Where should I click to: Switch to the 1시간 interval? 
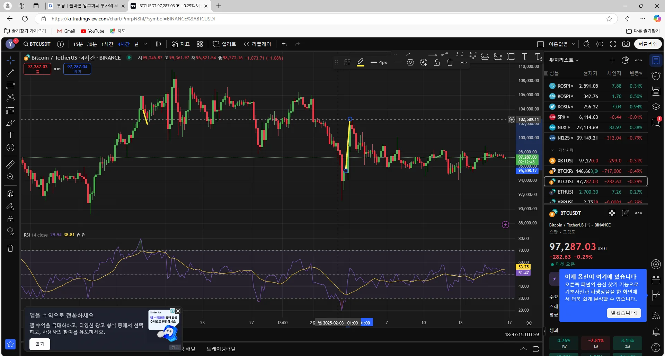pyautogui.click(x=107, y=44)
